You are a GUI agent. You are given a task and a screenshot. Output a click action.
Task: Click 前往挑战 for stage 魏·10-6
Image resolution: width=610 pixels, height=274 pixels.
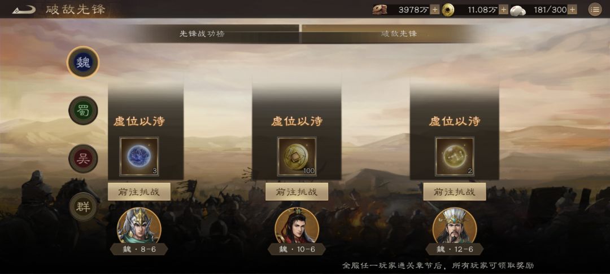pyautogui.click(x=297, y=192)
